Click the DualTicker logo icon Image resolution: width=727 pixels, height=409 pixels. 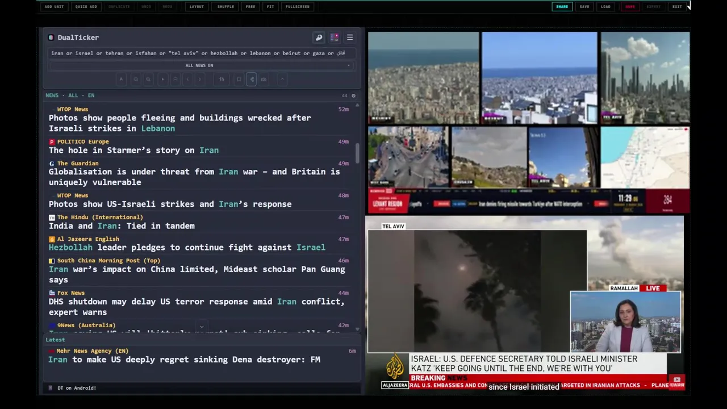pyautogui.click(x=51, y=37)
